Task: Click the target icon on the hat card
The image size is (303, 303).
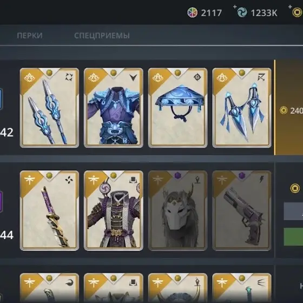Action: [197, 77]
